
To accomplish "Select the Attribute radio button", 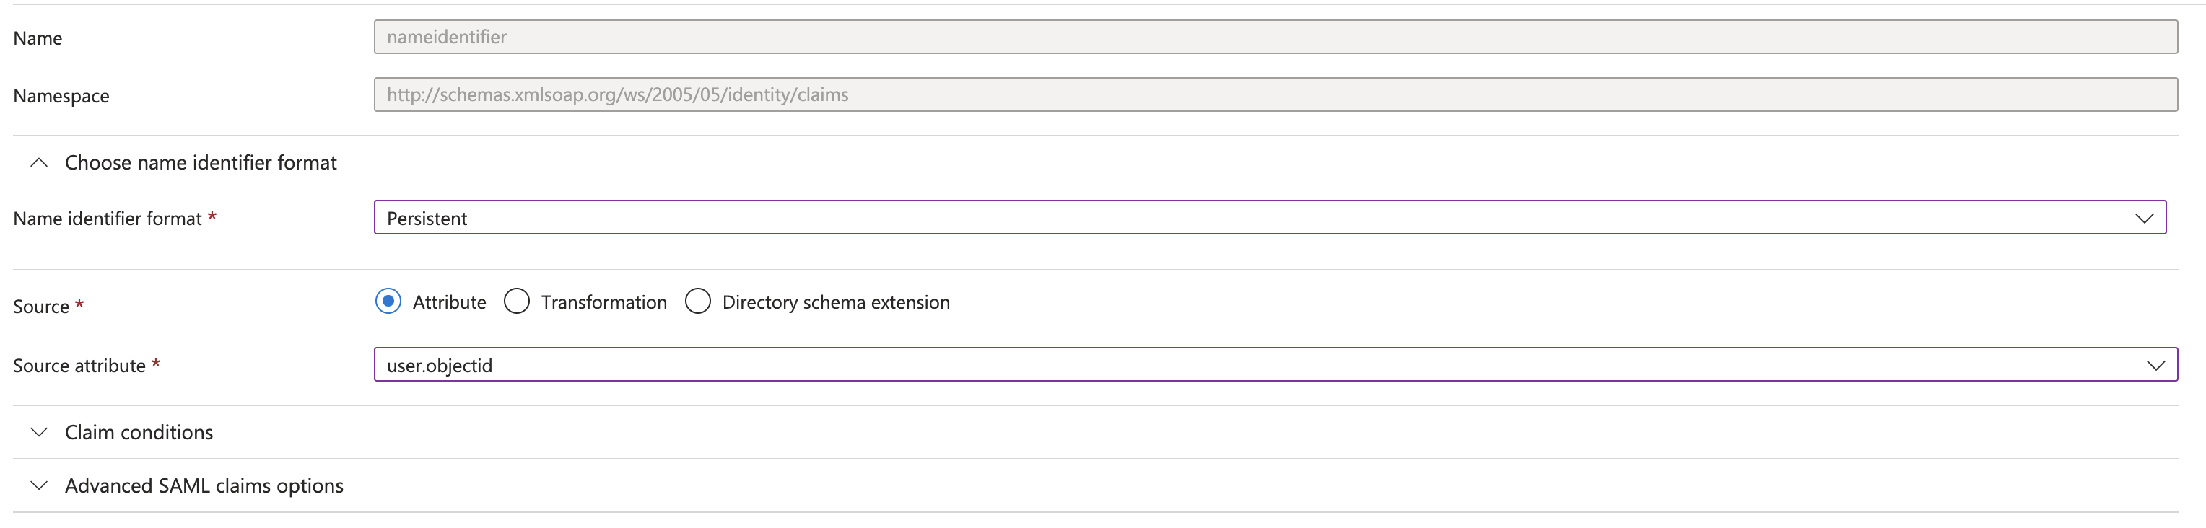I will click(388, 302).
